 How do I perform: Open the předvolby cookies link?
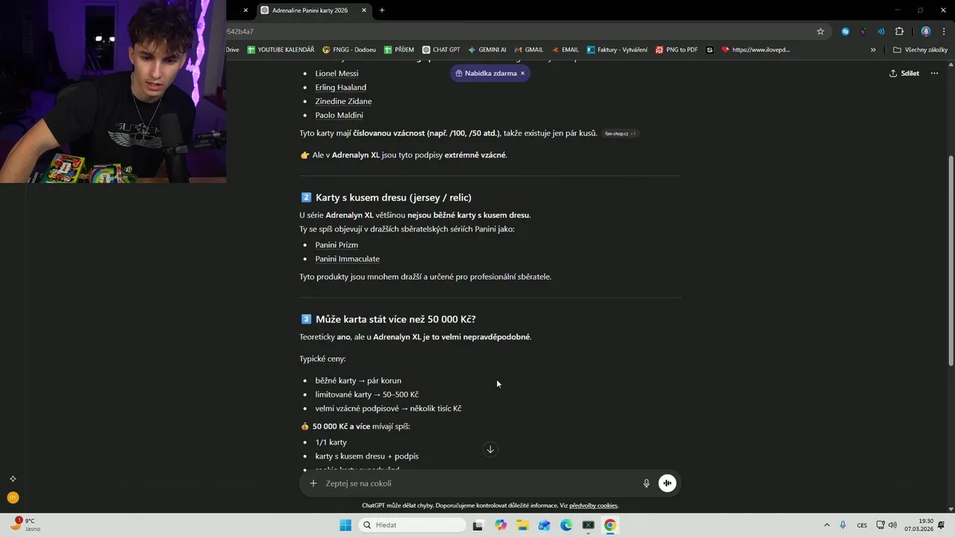click(593, 506)
